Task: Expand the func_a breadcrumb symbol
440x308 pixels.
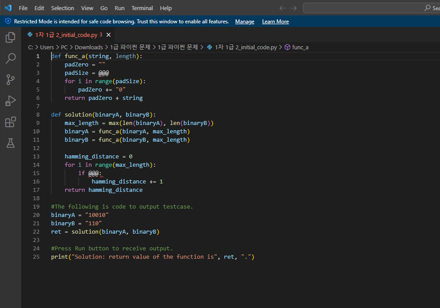Action: pos(300,47)
